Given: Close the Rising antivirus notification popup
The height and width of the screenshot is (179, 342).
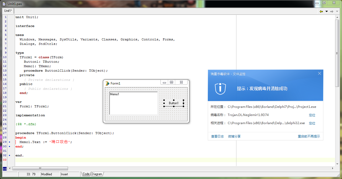Looking at the screenshot, I should [x=319, y=73].
